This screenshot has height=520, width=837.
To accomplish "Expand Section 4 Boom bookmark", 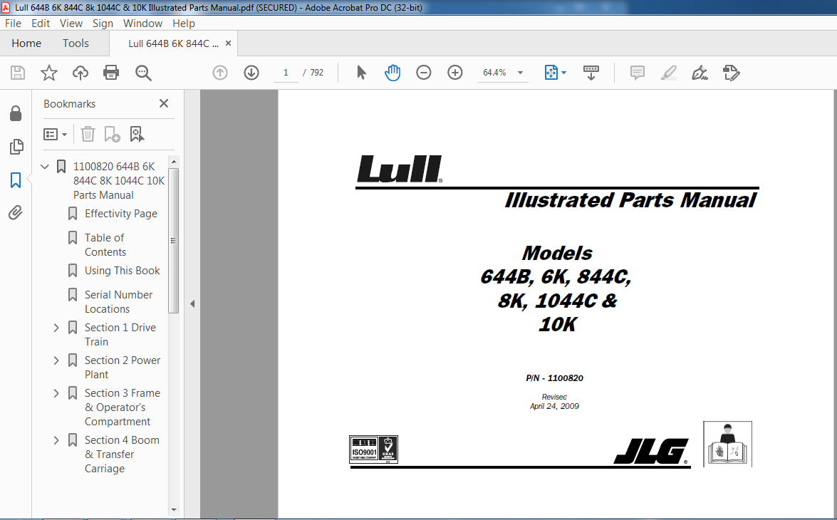I will [56, 440].
